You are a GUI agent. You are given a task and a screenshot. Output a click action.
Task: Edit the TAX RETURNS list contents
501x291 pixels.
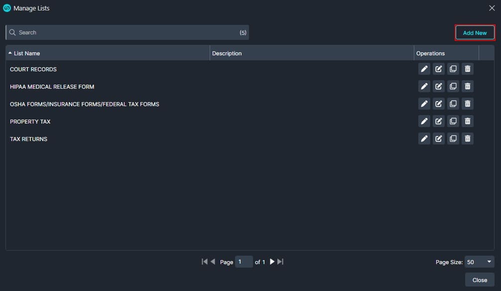point(438,139)
